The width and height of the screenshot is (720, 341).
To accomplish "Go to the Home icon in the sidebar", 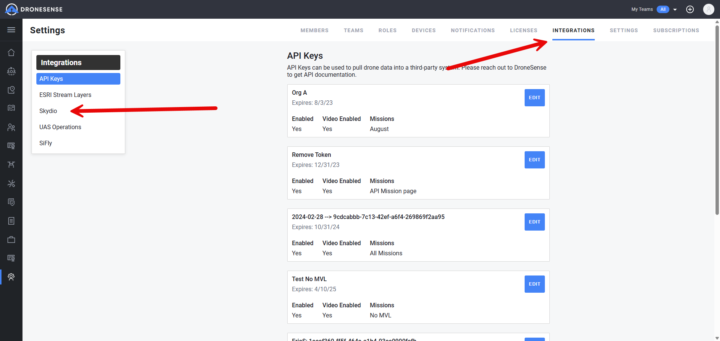I will coord(11,52).
